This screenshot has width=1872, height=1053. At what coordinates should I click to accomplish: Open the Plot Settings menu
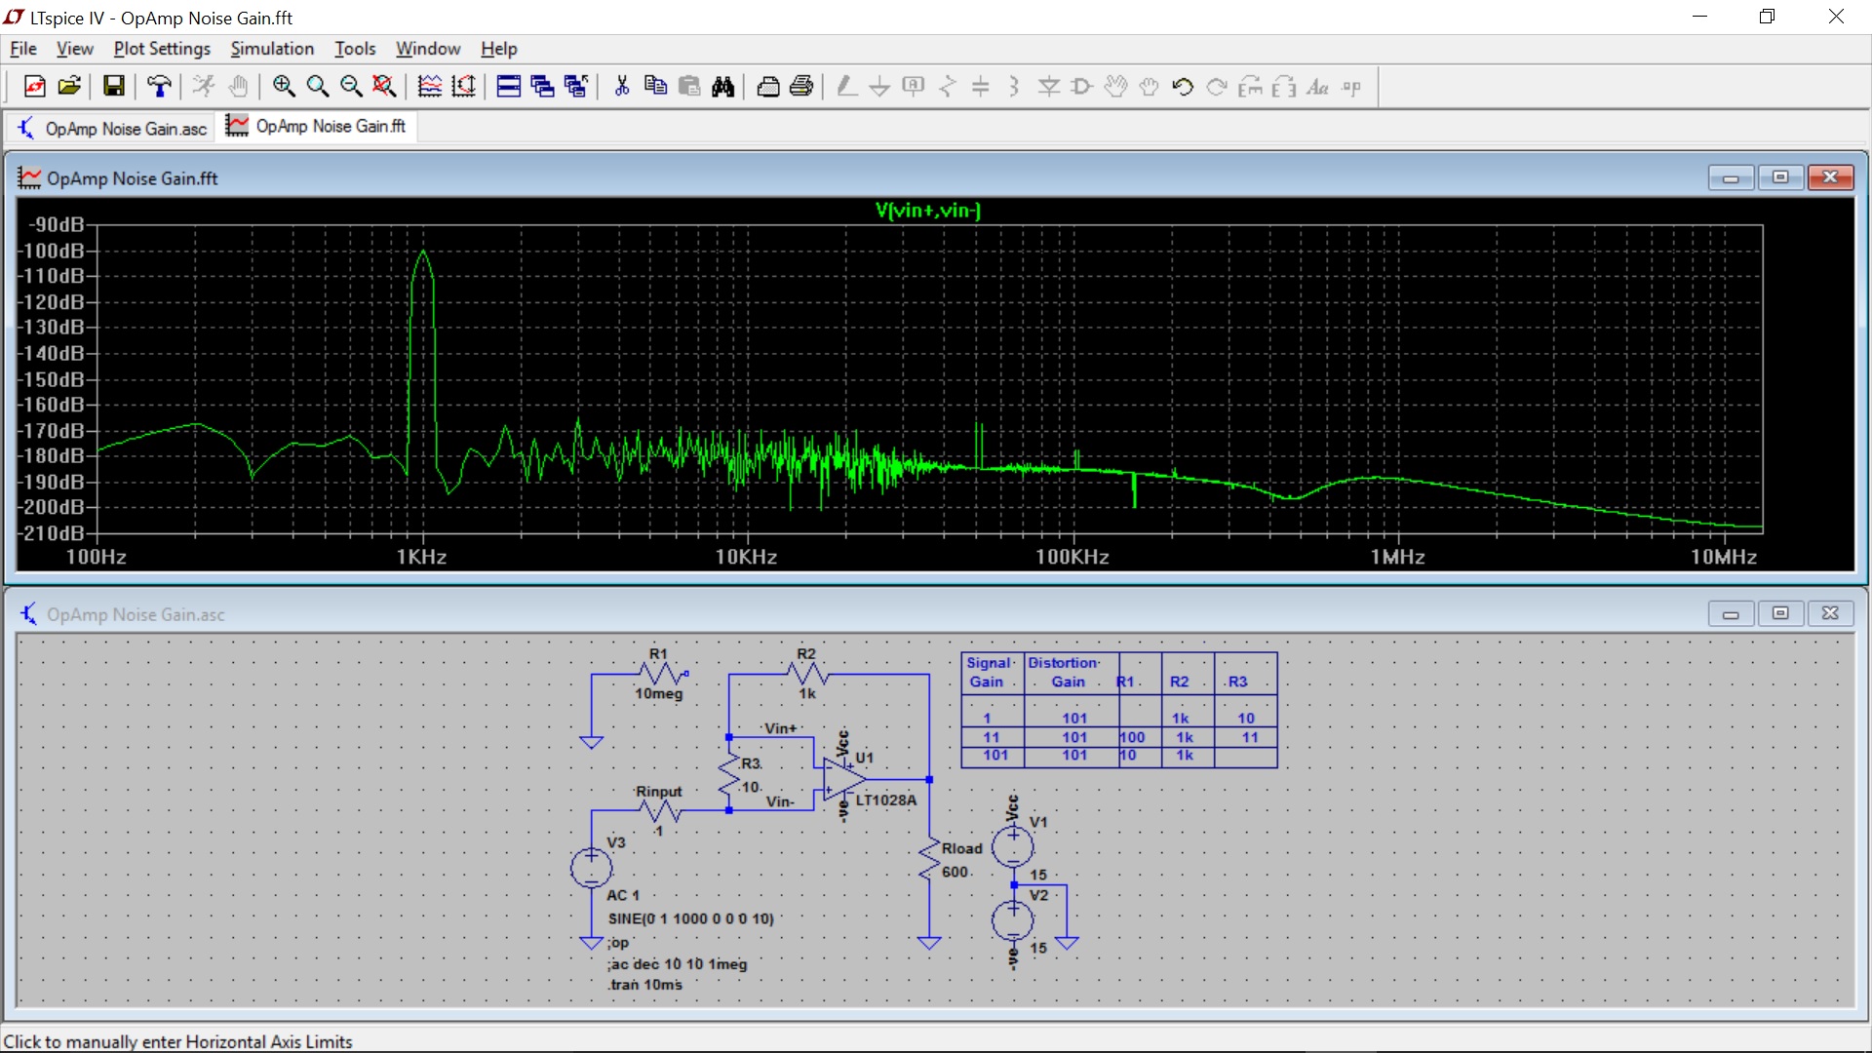(x=162, y=49)
